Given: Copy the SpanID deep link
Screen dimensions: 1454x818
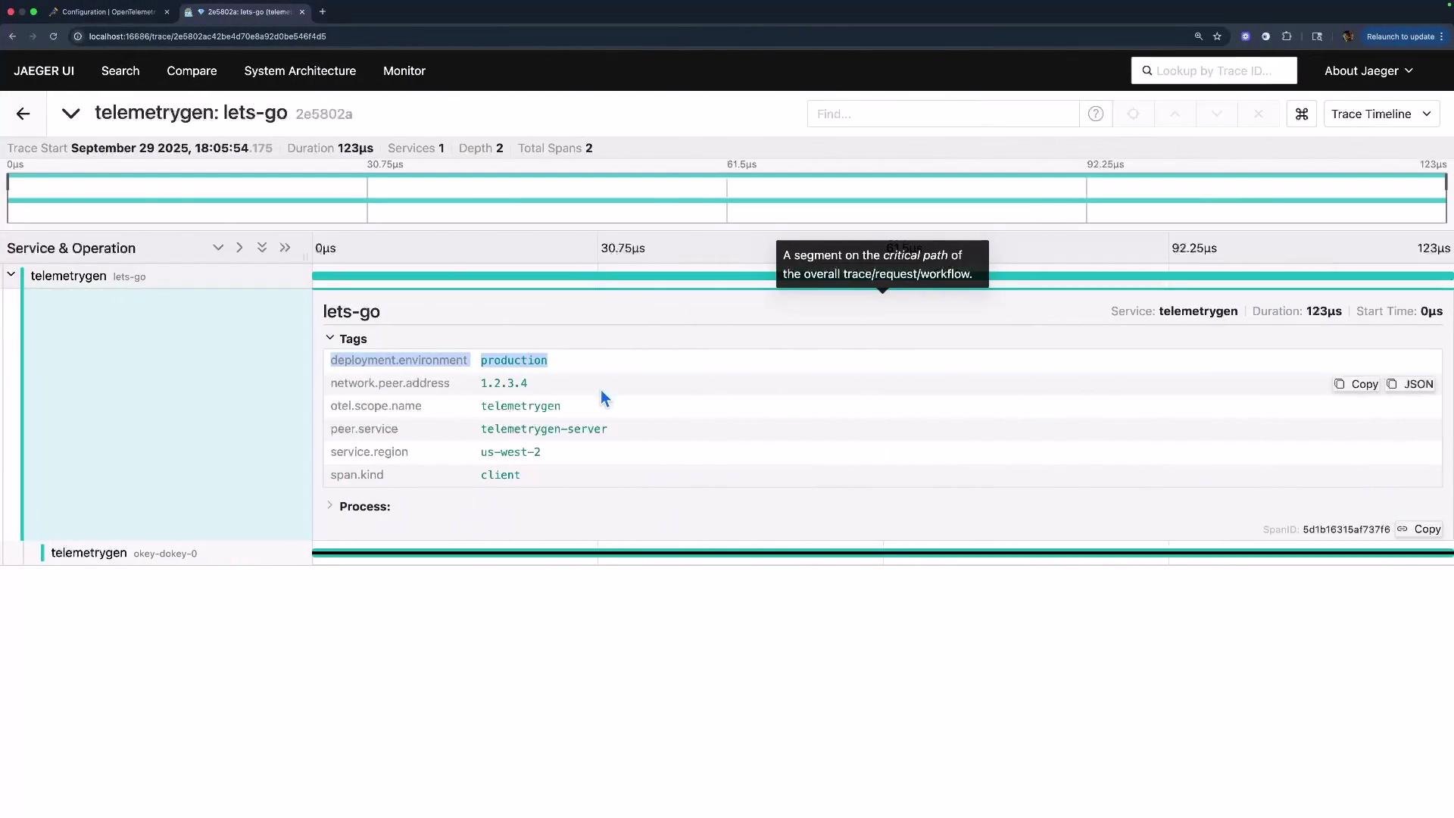Looking at the screenshot, I should click(1419, 529).
